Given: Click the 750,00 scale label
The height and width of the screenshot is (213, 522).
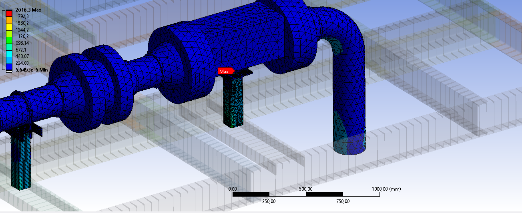Looking at the screenshot, I should point(342,201).
